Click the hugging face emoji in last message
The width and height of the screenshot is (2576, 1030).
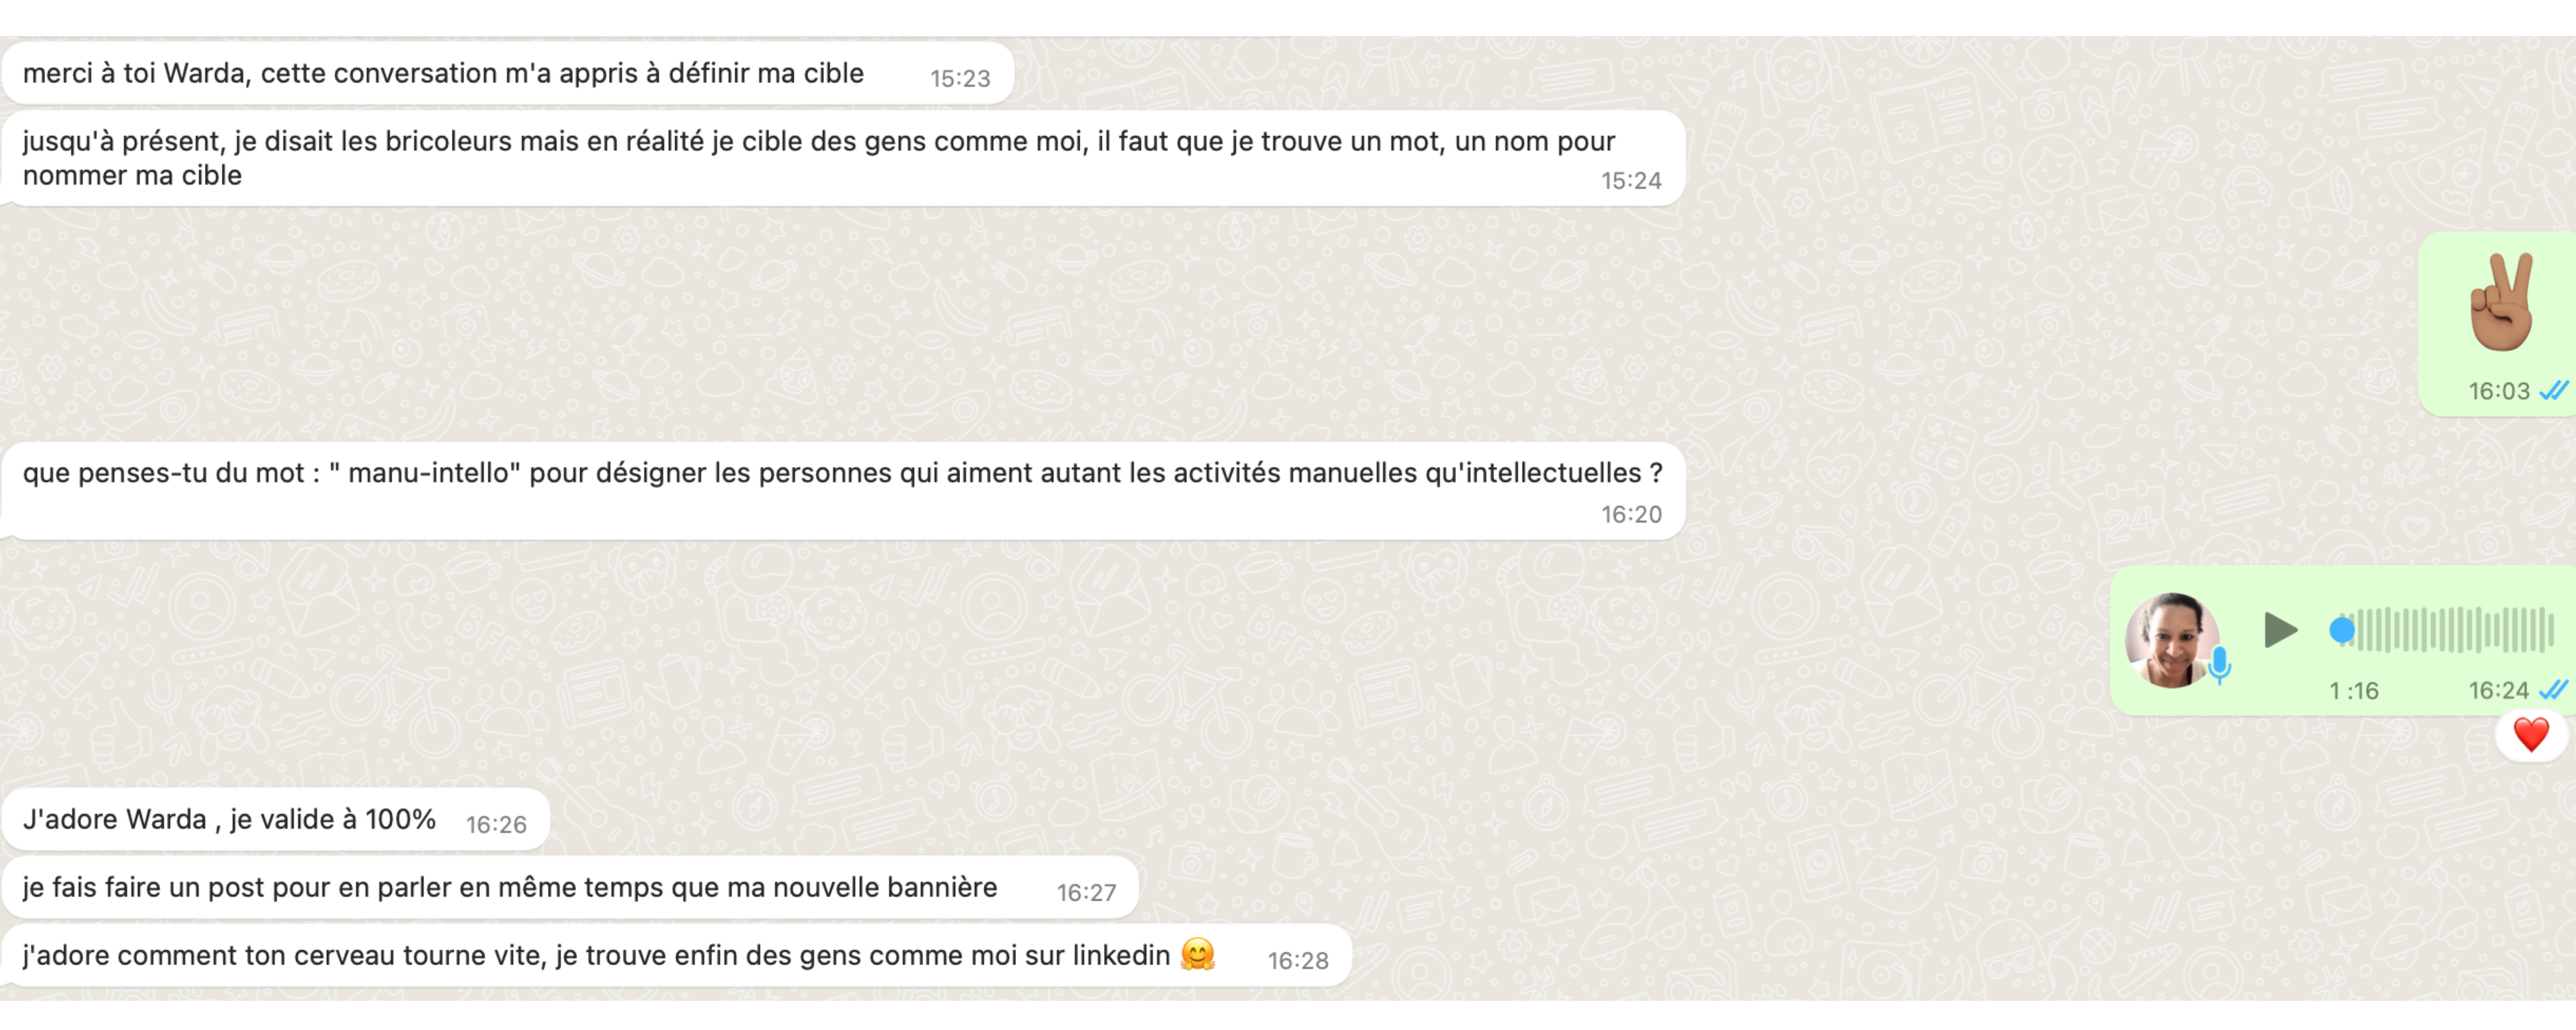(1197, 954)
